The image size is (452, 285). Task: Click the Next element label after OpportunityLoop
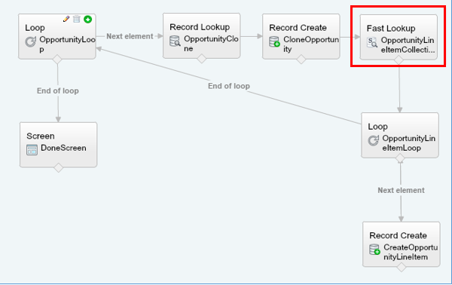[x=130, y=36]
